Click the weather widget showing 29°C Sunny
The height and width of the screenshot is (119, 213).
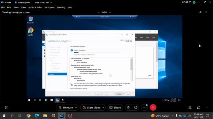160,116
